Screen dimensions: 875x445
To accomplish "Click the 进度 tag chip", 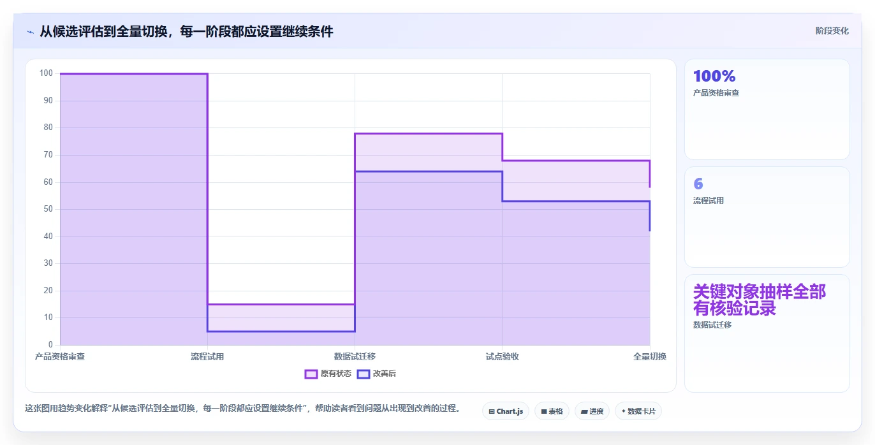I will point(592,411).
